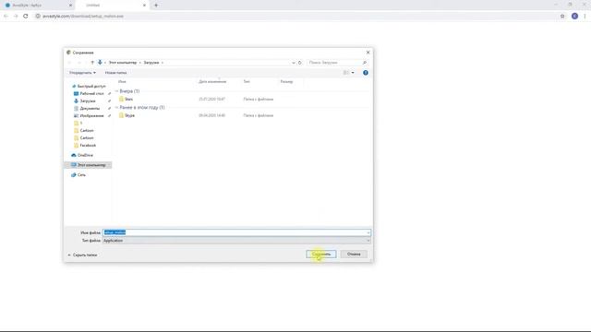591x332 pixels.
Task: Click the magnifier icon in the search box
Action: (365, 63)
